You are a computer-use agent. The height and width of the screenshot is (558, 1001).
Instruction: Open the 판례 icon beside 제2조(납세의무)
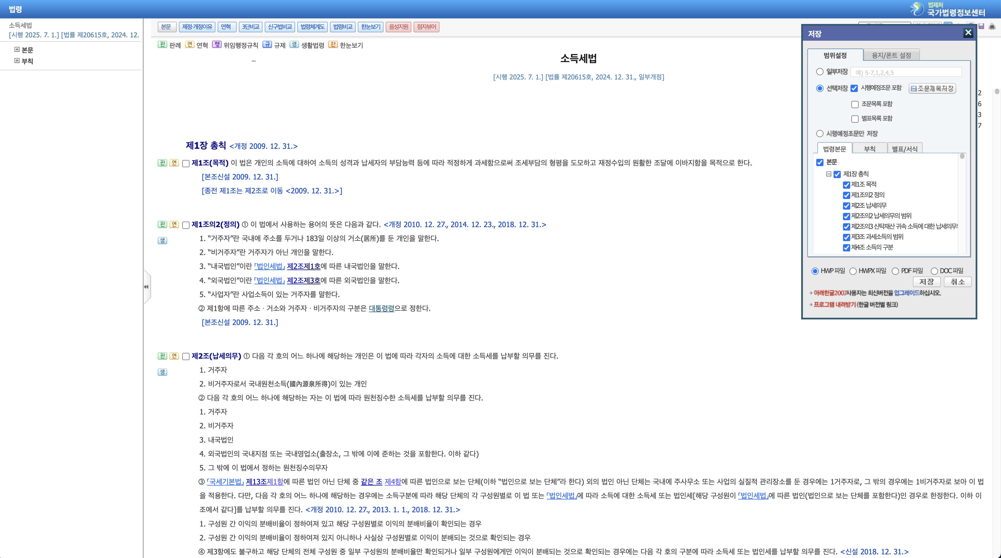[162, 356]
